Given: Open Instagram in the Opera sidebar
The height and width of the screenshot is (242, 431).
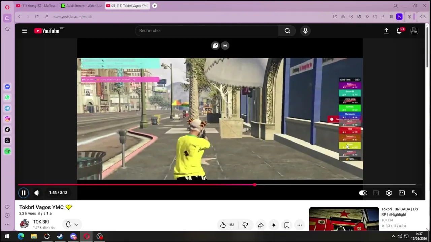Looking at the screenshot, I should click(x=7, y=119).
